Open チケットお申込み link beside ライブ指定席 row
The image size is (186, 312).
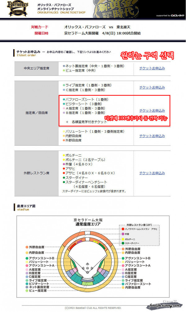[152, 87]
